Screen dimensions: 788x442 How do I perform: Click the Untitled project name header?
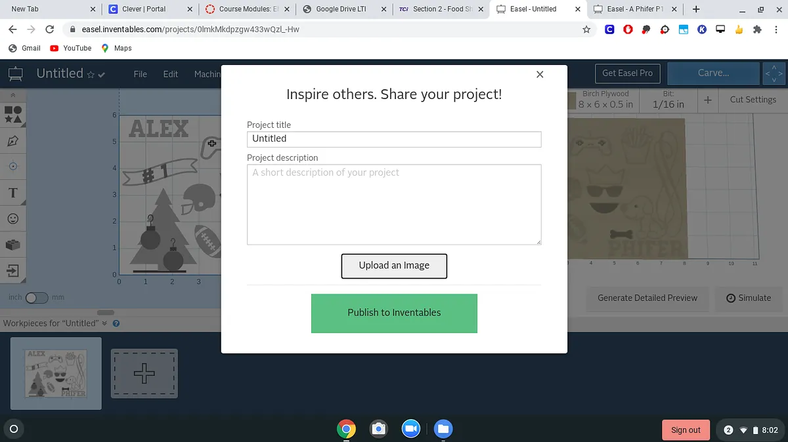coord(60,73)
